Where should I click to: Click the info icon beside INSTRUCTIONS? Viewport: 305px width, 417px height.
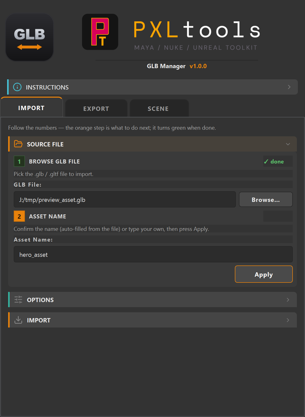click(17, 87)
